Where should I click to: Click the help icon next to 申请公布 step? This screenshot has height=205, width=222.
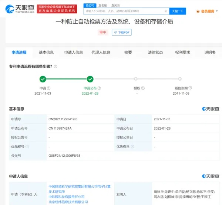[99, 88]
